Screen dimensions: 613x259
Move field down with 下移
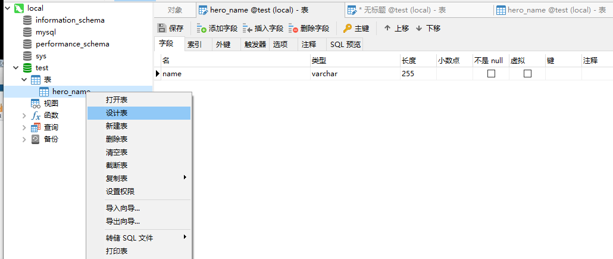click(428, 28)
